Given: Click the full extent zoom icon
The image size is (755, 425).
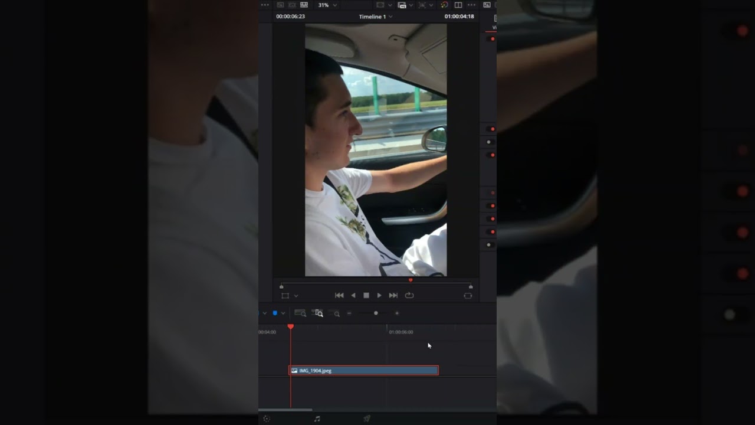Looking at the screenshot, I should (300, 313).
